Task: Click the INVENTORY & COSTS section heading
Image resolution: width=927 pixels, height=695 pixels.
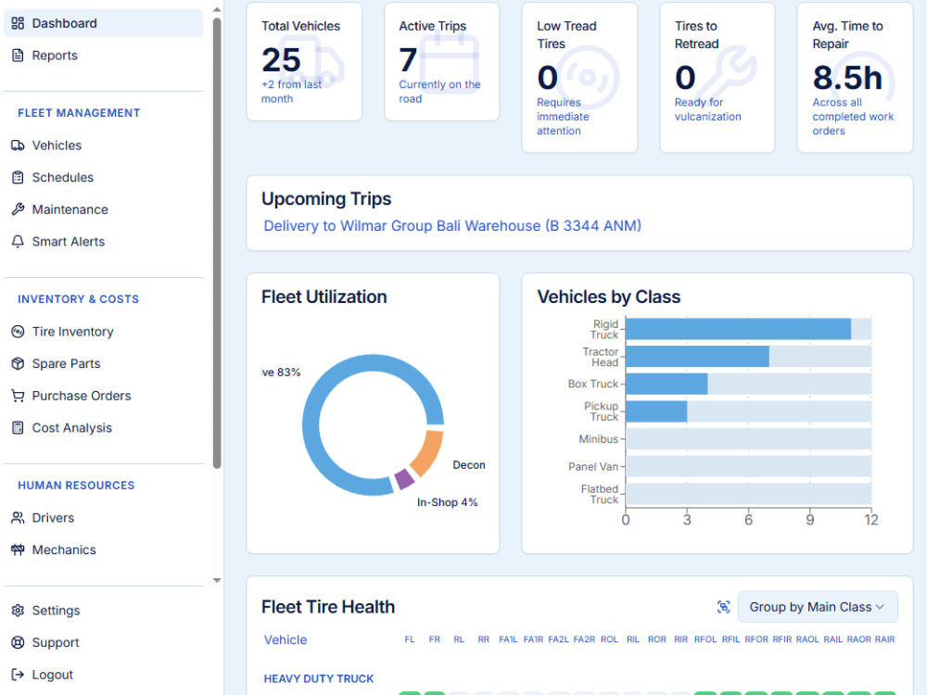Action: [x=78, y=299]
